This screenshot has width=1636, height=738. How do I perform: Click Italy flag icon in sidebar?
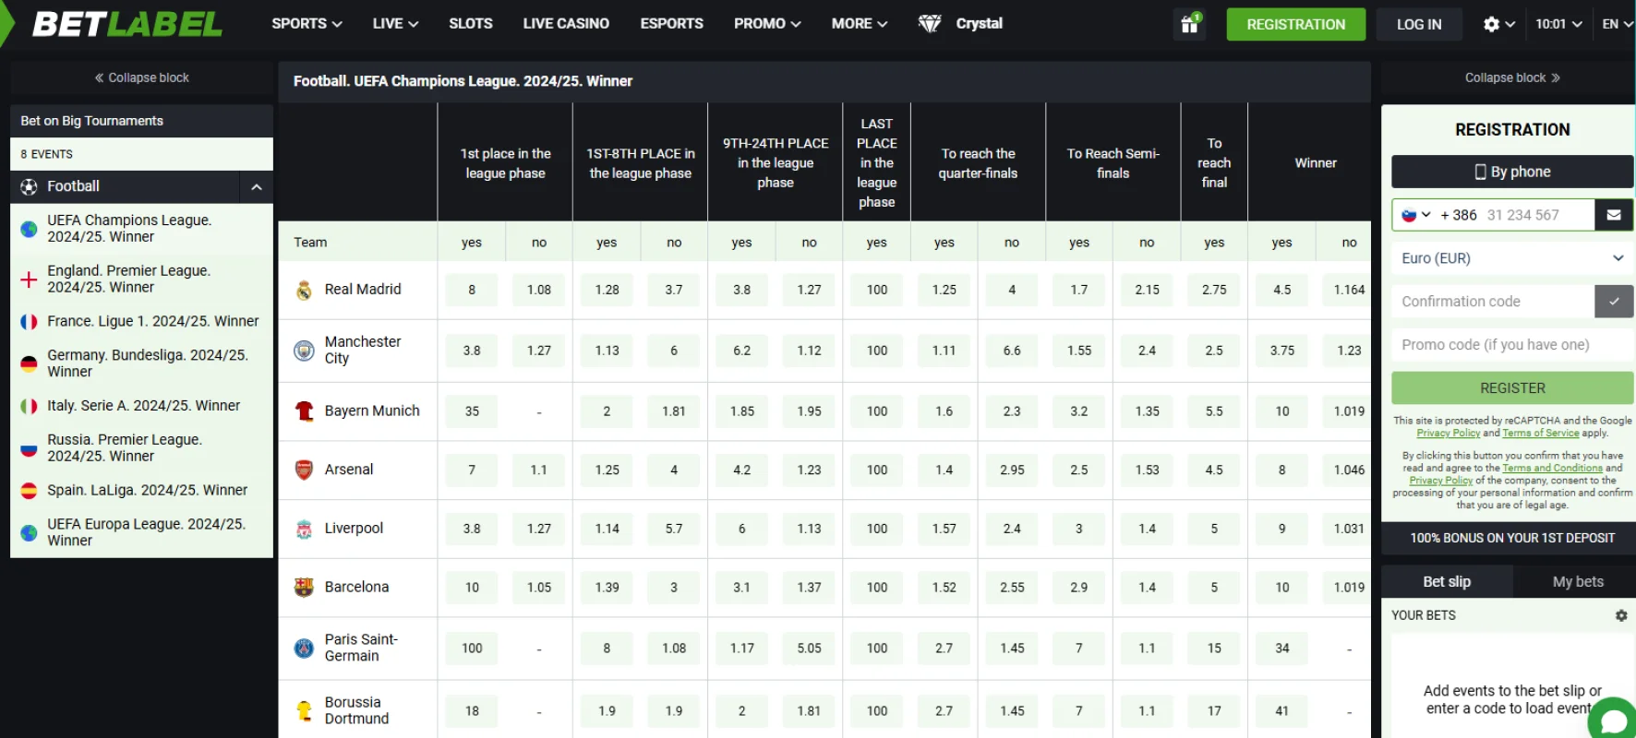pos(29,406)
